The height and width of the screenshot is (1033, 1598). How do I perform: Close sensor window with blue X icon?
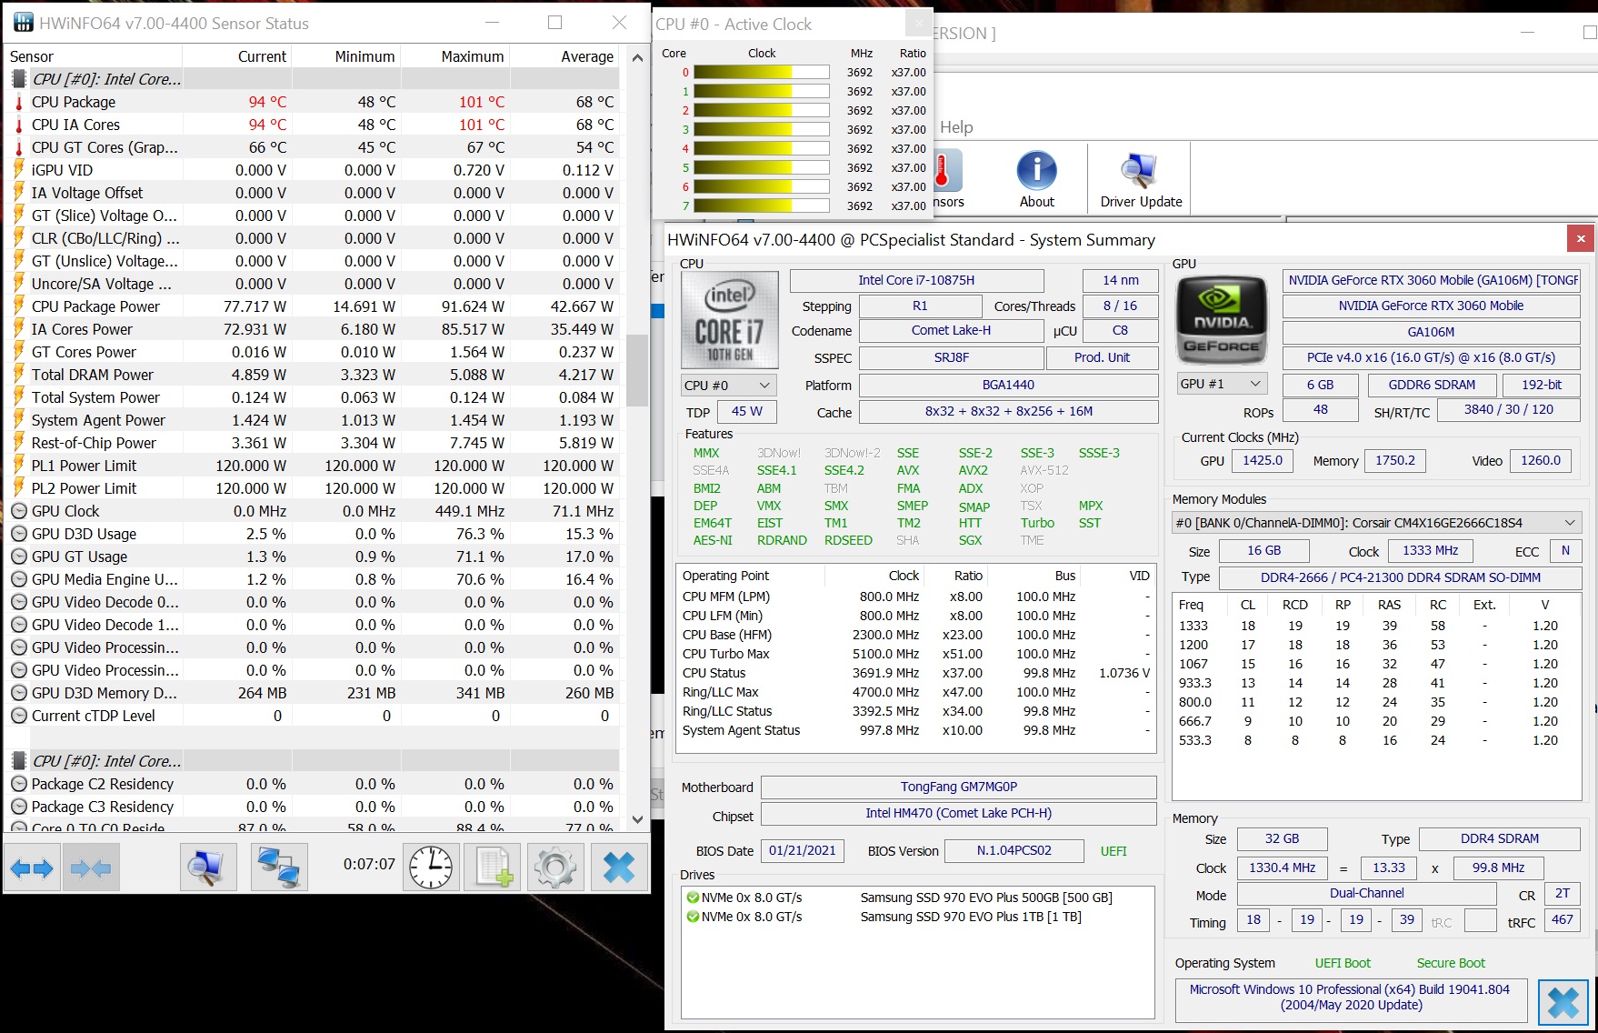pyautogui.click(x=619, y=868)
